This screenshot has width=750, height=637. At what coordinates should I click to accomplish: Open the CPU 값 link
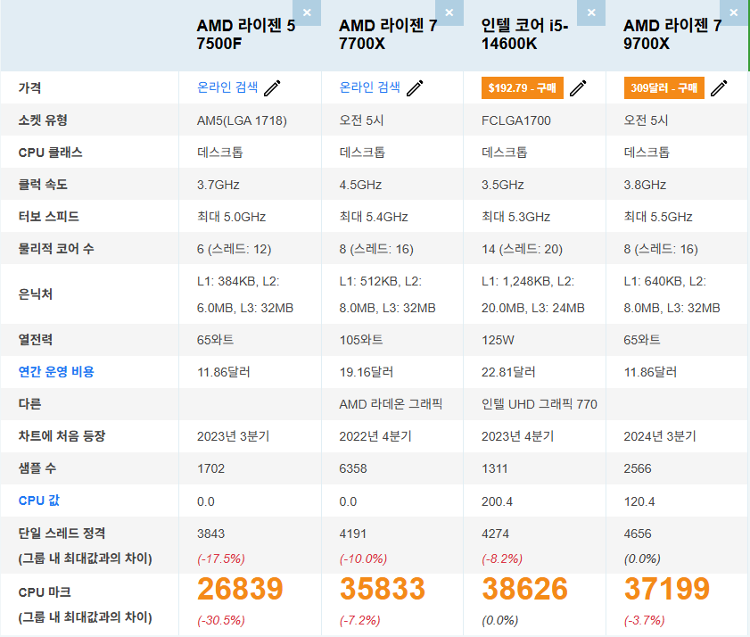(x=38, y=500)
